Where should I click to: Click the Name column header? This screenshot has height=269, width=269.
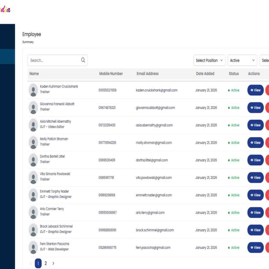point(34,74)
